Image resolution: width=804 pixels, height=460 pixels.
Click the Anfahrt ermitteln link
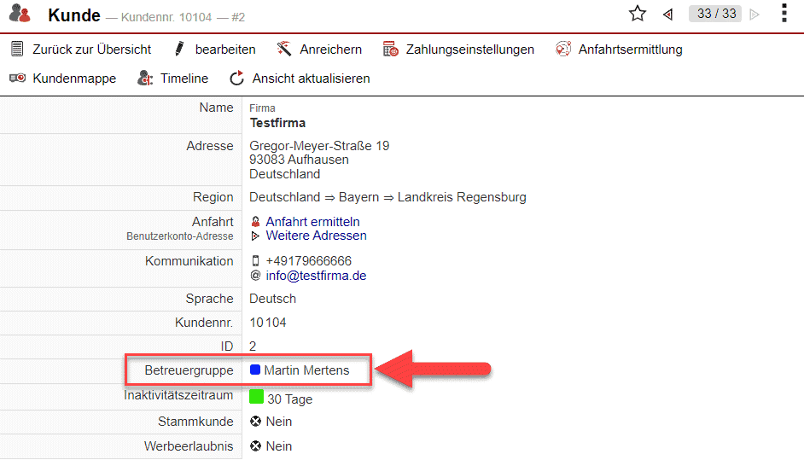coord(312,222)
